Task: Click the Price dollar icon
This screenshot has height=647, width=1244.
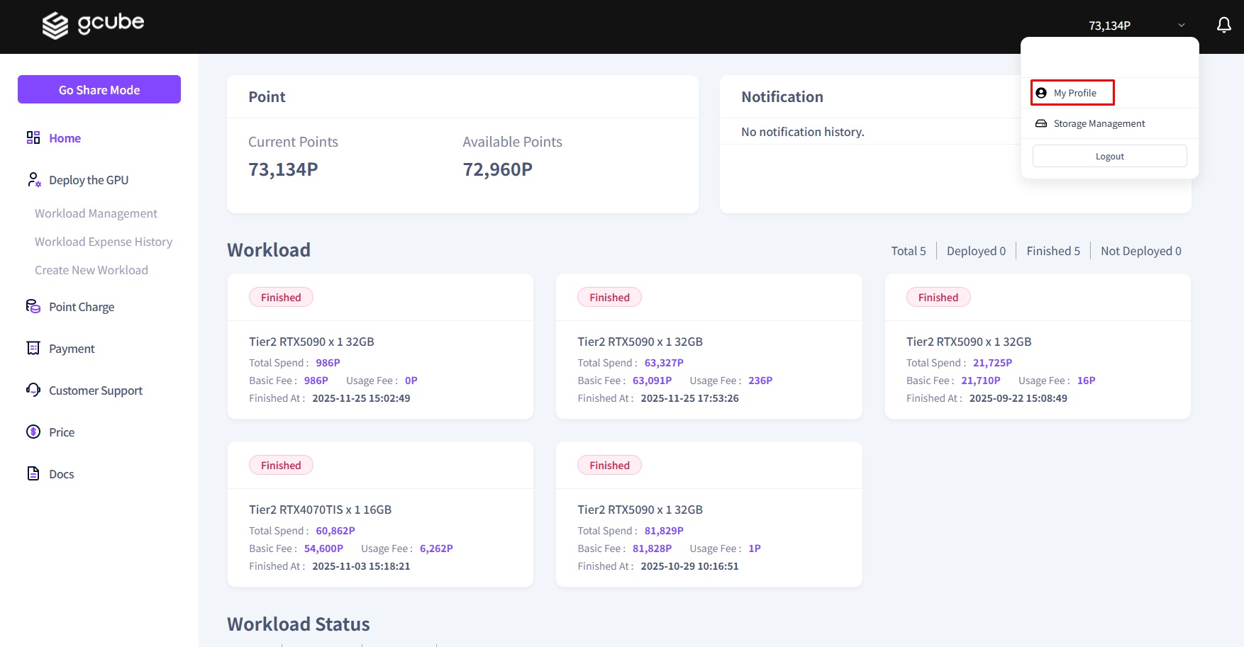Action: [33, 432]
